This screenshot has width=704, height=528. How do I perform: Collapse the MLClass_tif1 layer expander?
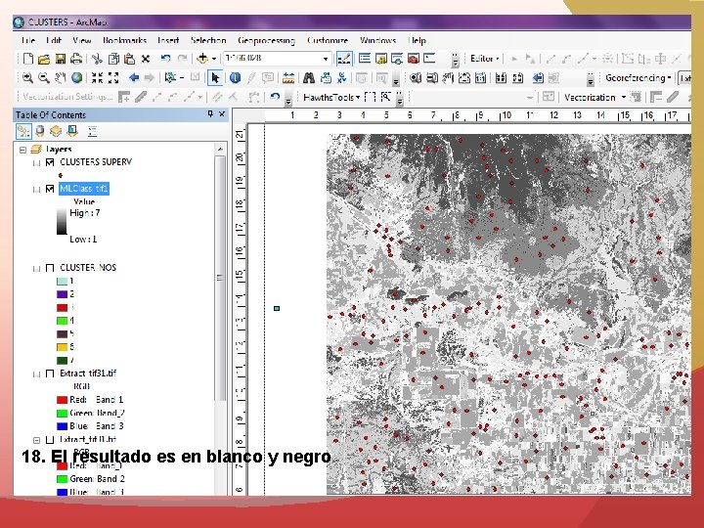pos(36,189)
